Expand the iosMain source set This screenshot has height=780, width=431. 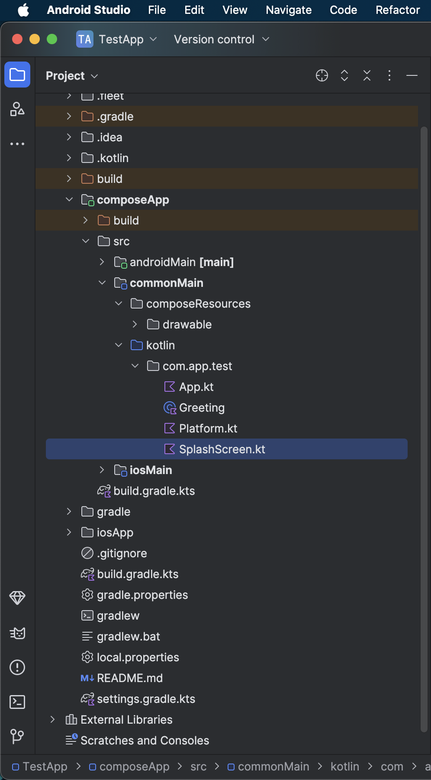(102, 470)
